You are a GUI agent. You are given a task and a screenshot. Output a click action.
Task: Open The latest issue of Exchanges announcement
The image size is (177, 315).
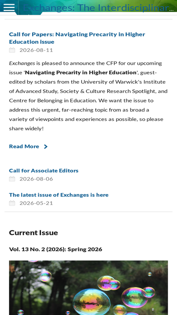click(59, 195)
